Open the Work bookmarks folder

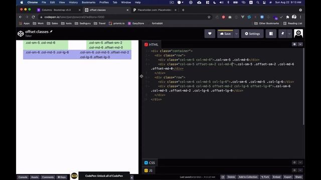(38, 23)
